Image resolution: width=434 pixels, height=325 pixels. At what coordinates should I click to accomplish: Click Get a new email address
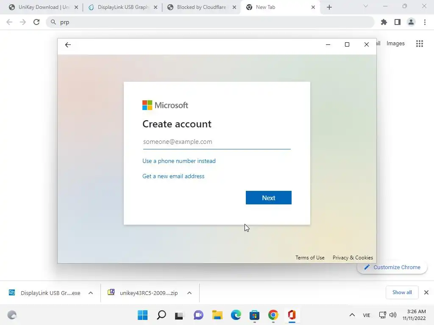click(173, 176)
